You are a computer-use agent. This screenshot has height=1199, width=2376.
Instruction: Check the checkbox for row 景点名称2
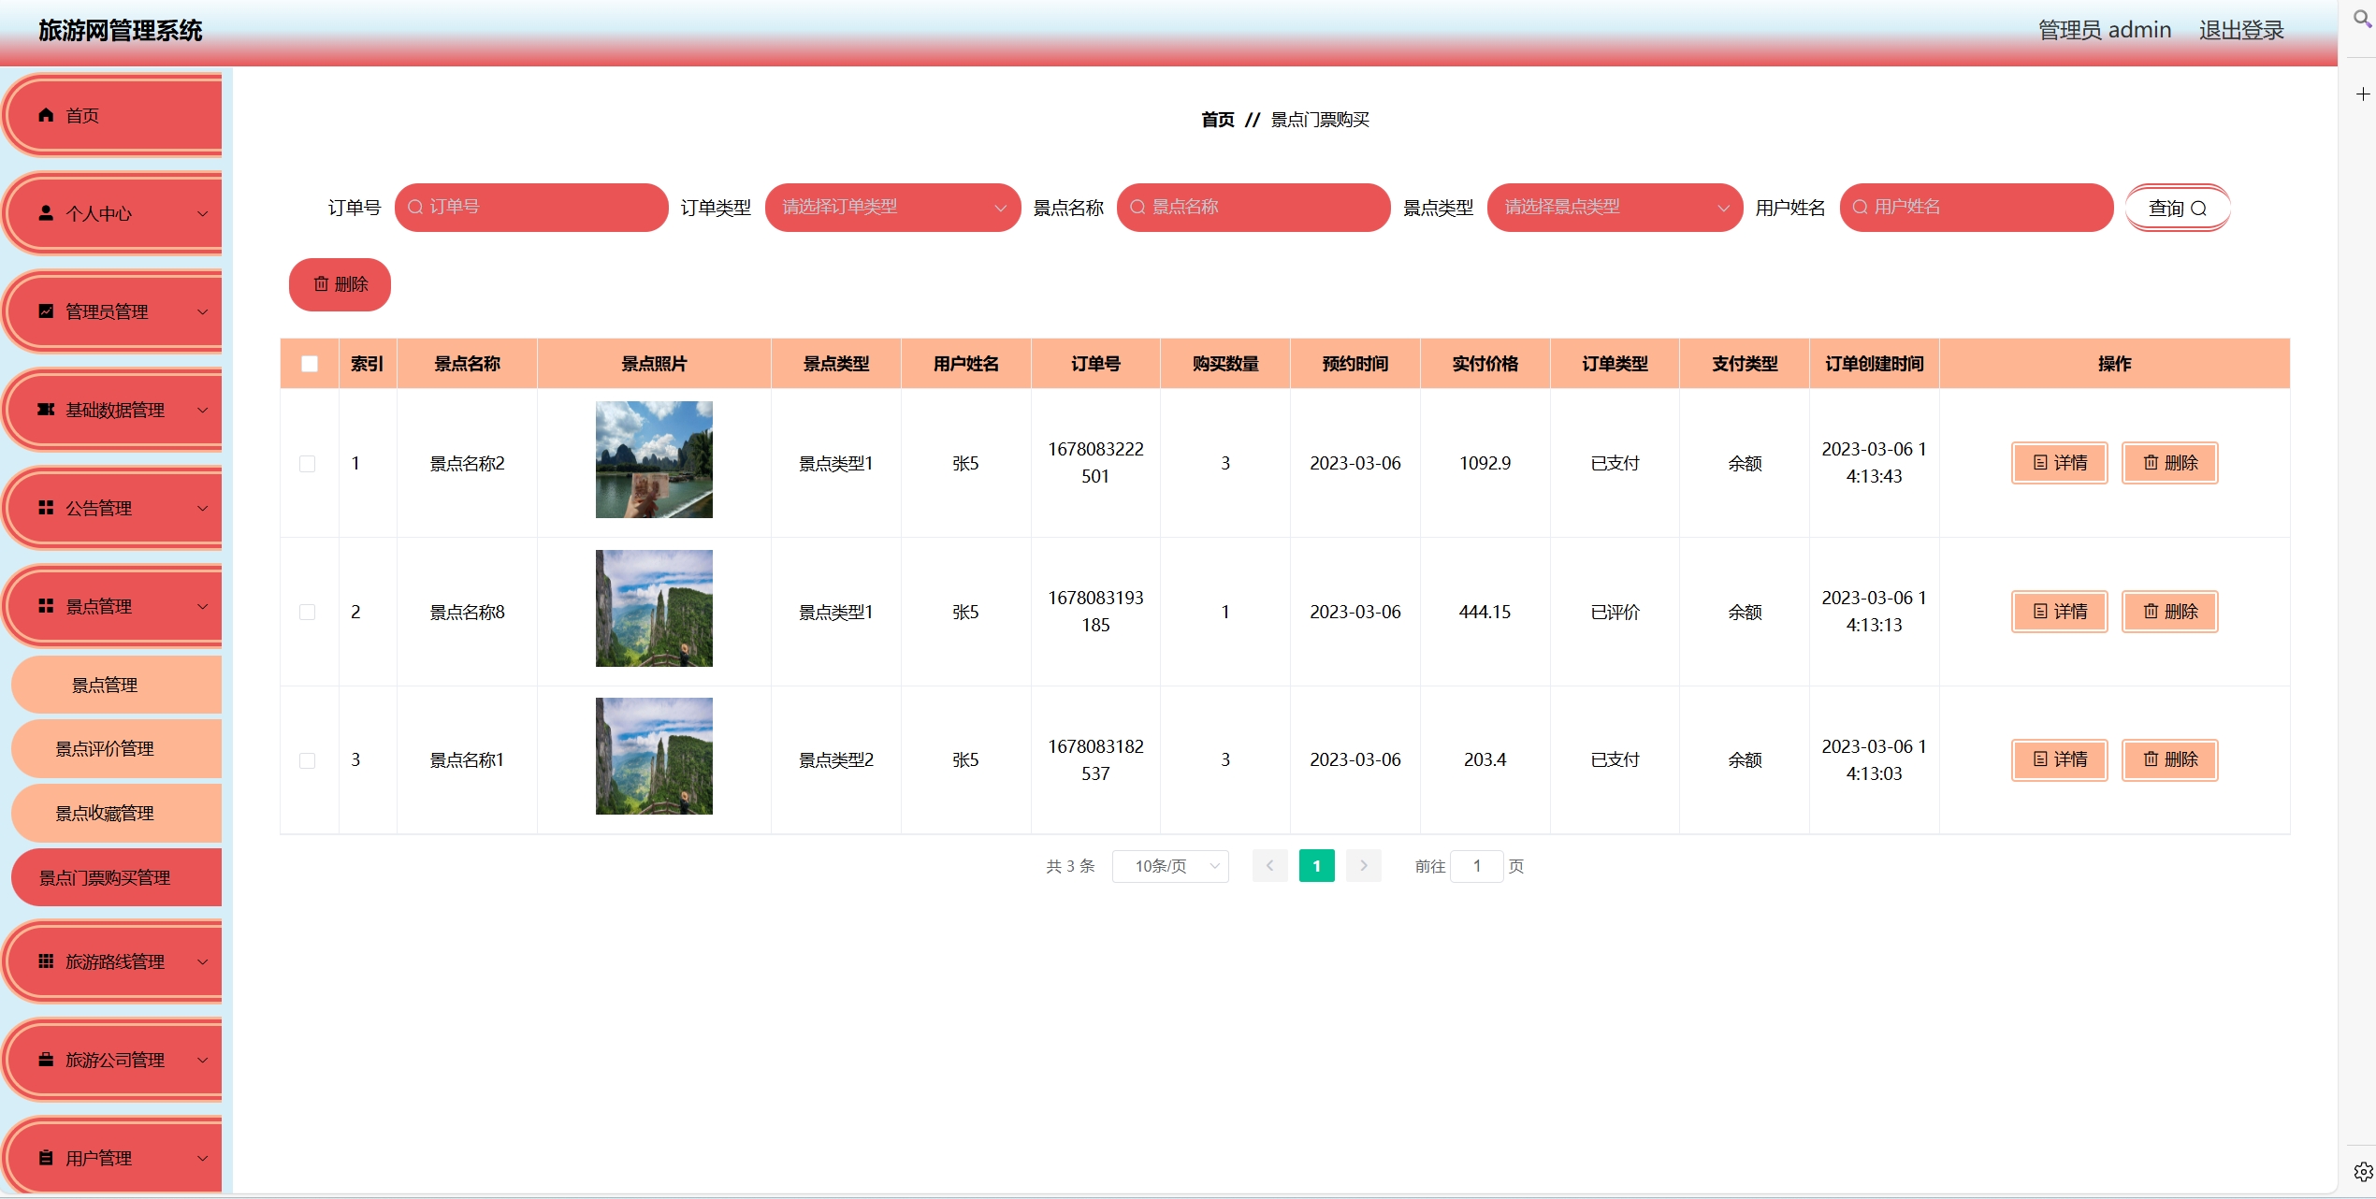(x=307, y=464)
